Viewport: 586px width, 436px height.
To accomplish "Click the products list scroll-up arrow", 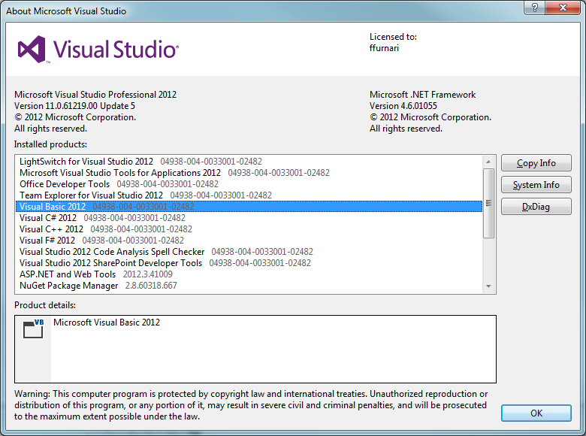I will 488,162.
